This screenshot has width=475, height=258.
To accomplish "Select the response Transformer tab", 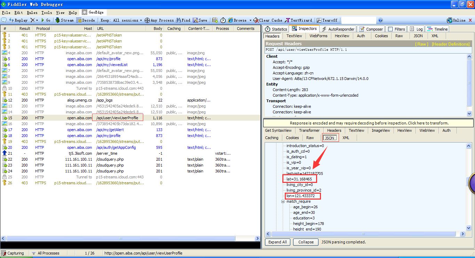I will point(309,130).
